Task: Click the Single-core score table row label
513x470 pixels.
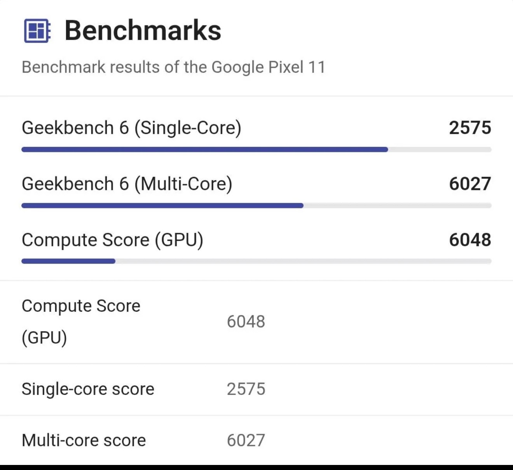Action: point(88,389)
